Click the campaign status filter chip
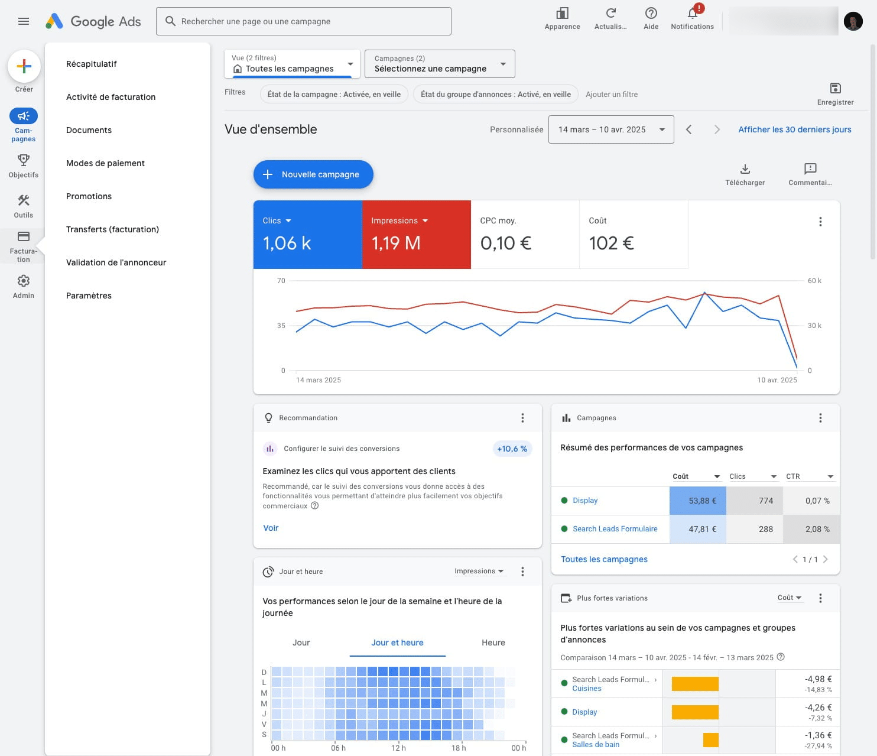This screenshot has width=877, height=756. point(334,94)
